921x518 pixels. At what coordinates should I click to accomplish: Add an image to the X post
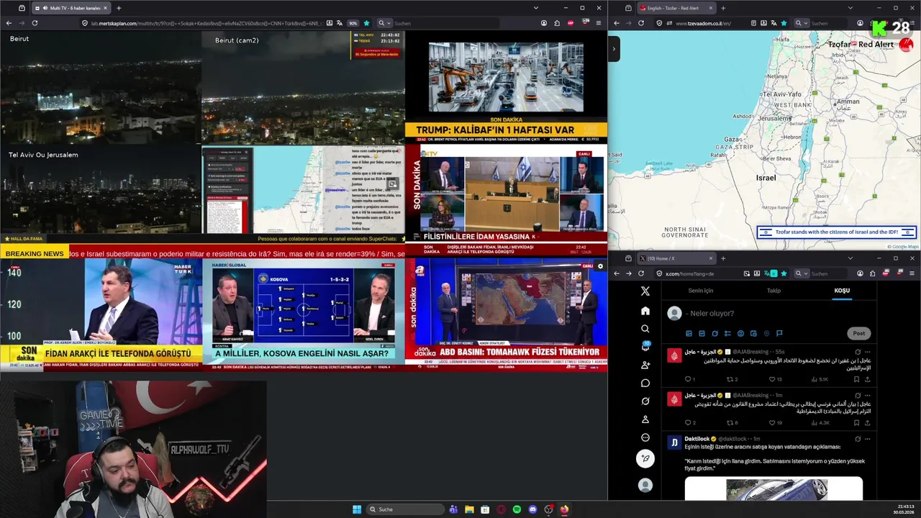click(x=689, y=333)
